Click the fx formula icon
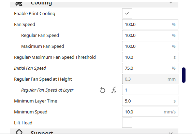192x136 pixels. coord(114,90)
